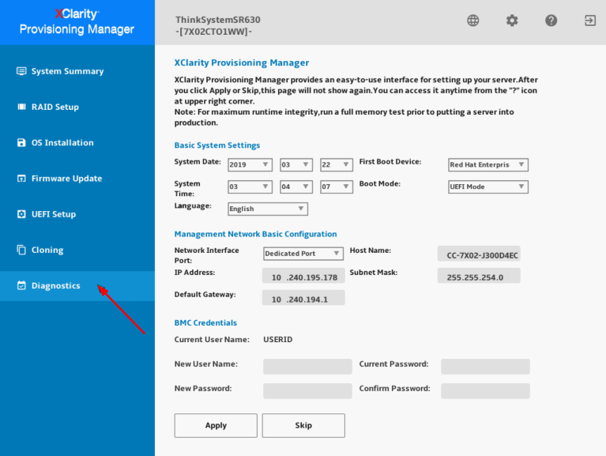Open the system date month dropdown 03

point(296,164)
